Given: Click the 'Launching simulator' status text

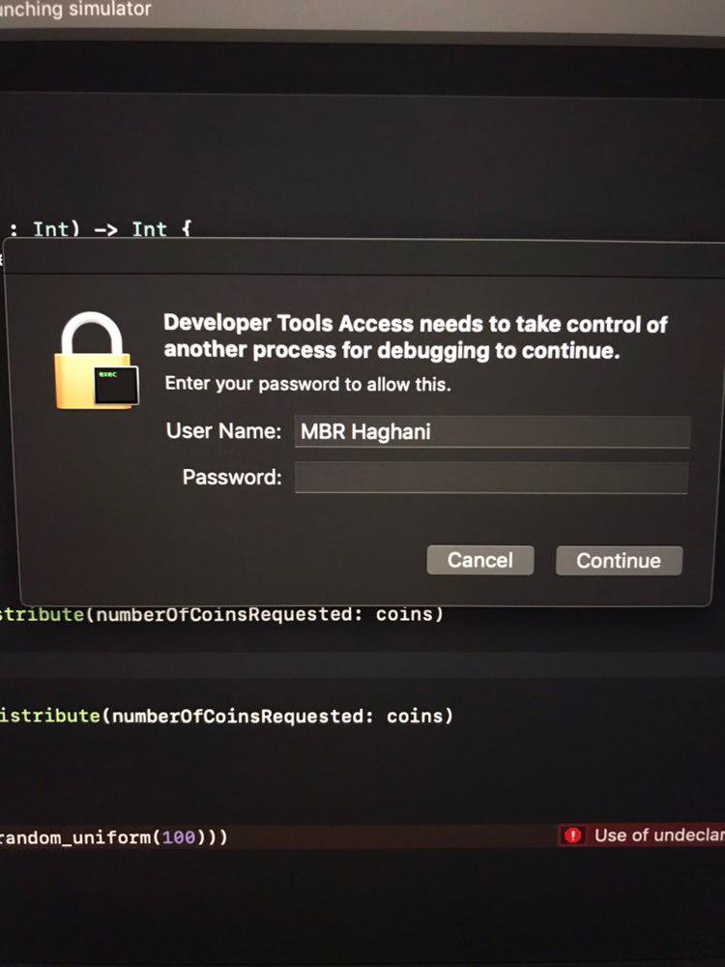Looking at the screenshot, I should 75,9.
